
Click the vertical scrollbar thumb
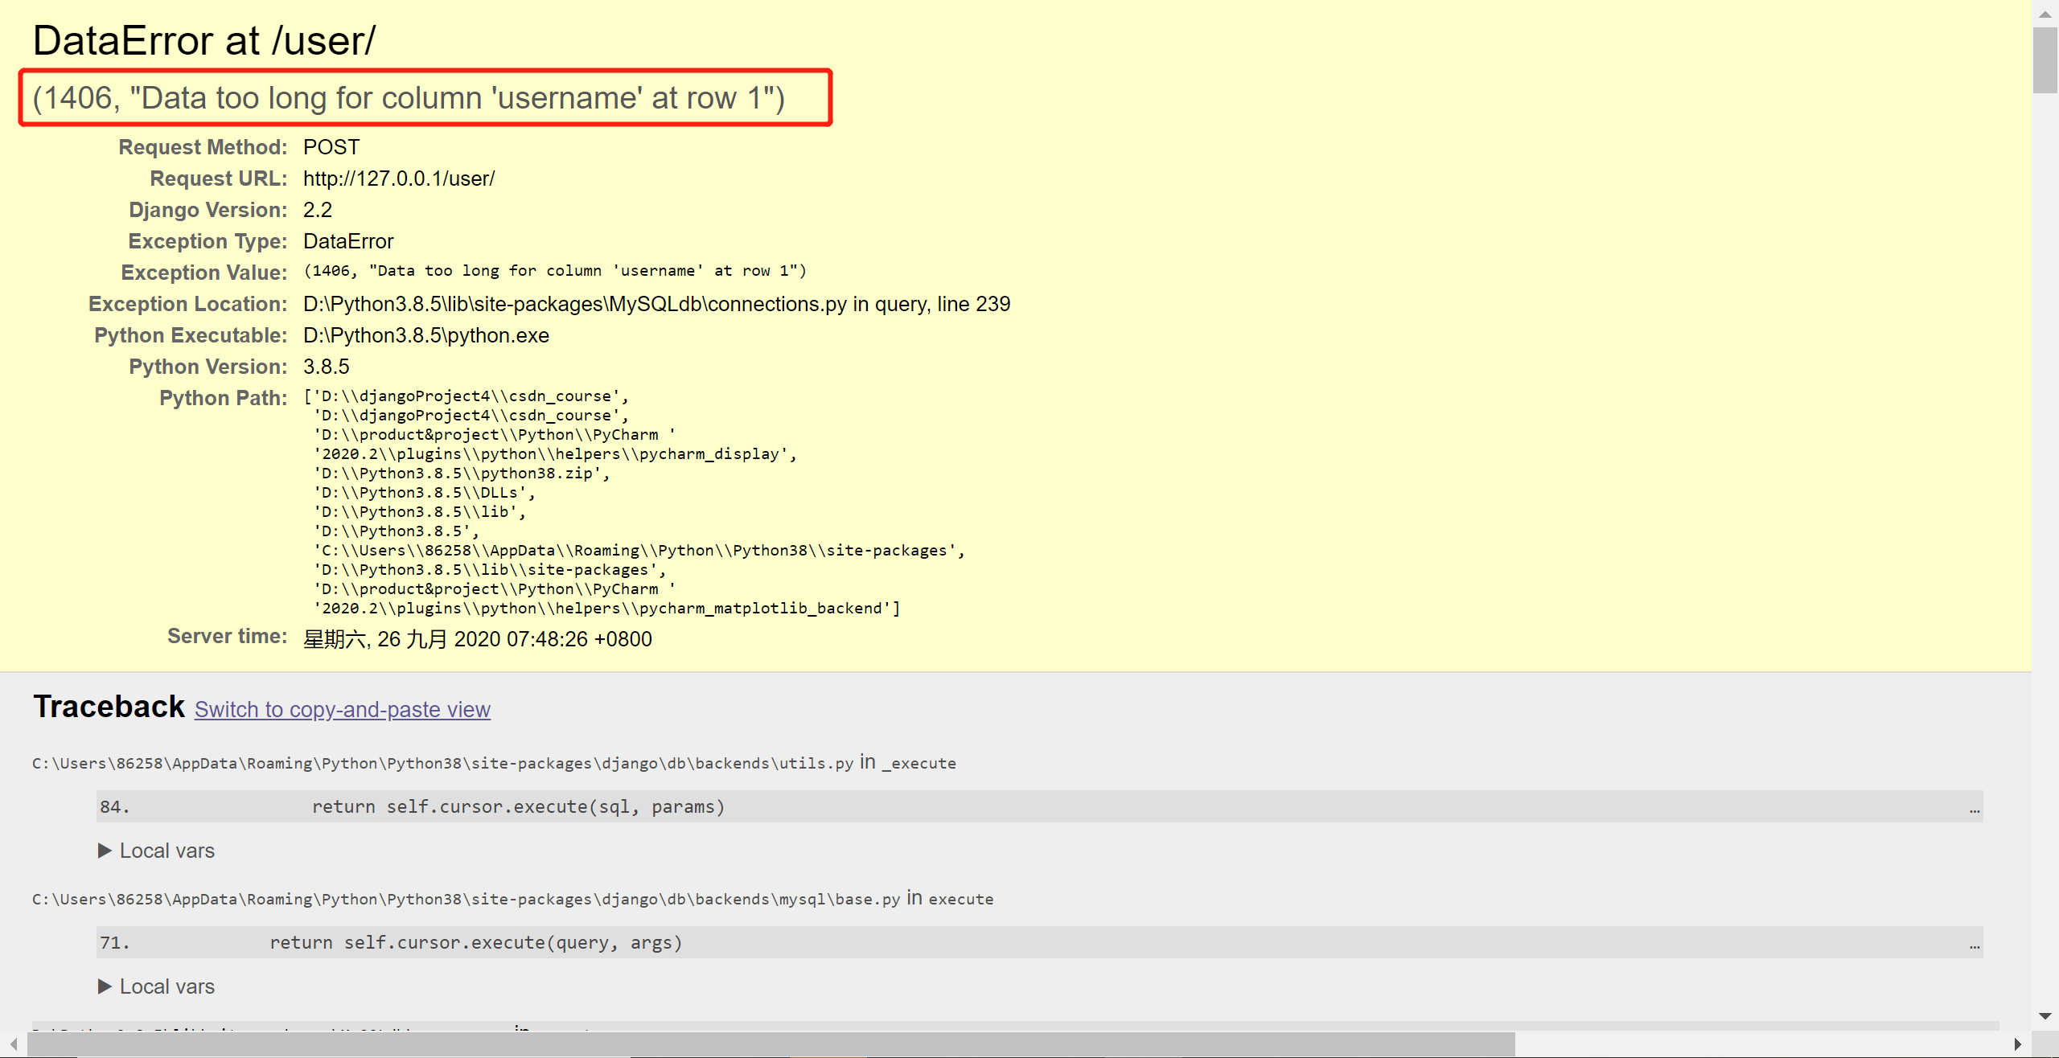tap(2045, 60)
